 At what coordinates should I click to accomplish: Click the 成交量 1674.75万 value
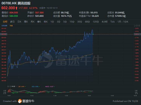[x=66, y=16]
